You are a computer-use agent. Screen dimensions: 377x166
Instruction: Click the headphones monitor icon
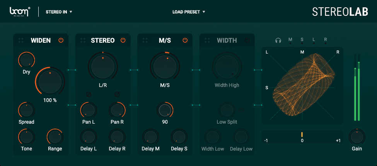click(x=278, y=40)
